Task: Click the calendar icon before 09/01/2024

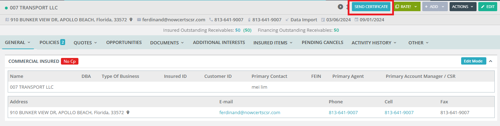Action: [356, 20]
